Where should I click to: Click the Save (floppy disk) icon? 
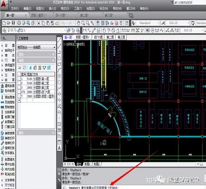click(13, 23)
